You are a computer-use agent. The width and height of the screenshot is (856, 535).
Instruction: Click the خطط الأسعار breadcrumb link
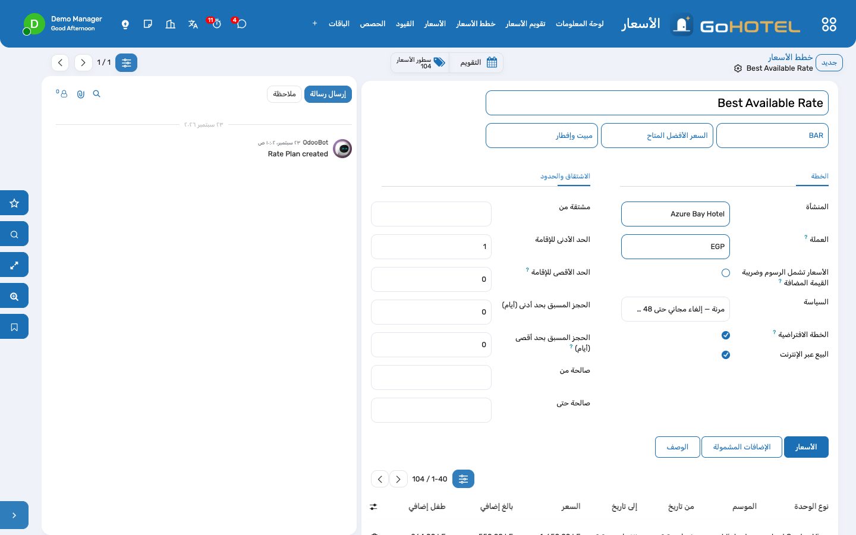tap(790, 57)
